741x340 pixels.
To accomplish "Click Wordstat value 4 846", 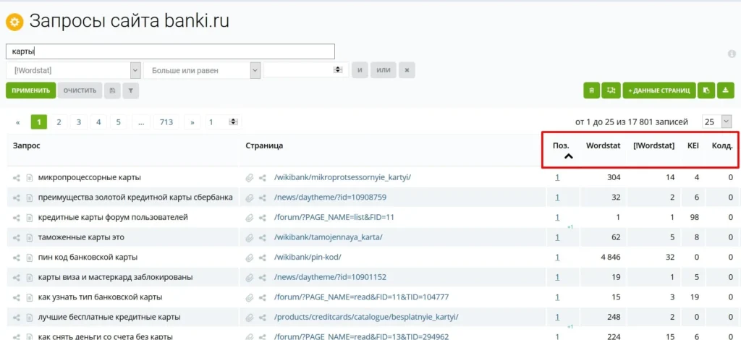I will pyautogui.click(x=610, y=258).
